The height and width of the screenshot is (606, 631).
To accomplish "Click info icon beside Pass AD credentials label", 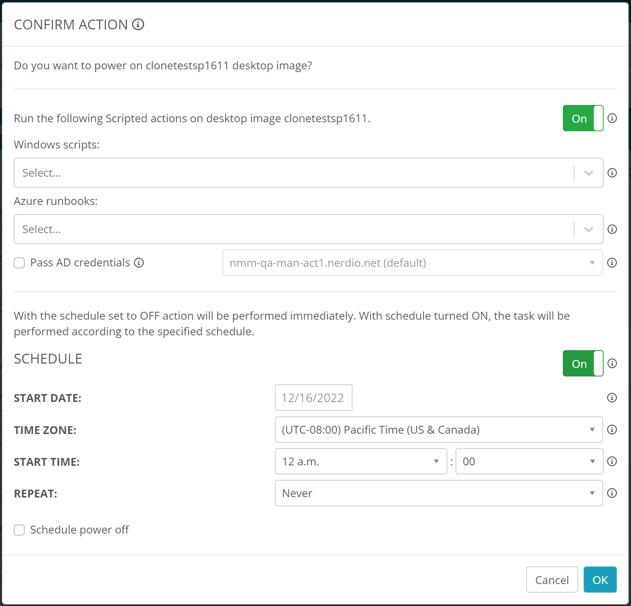I will tap(139, 263).
